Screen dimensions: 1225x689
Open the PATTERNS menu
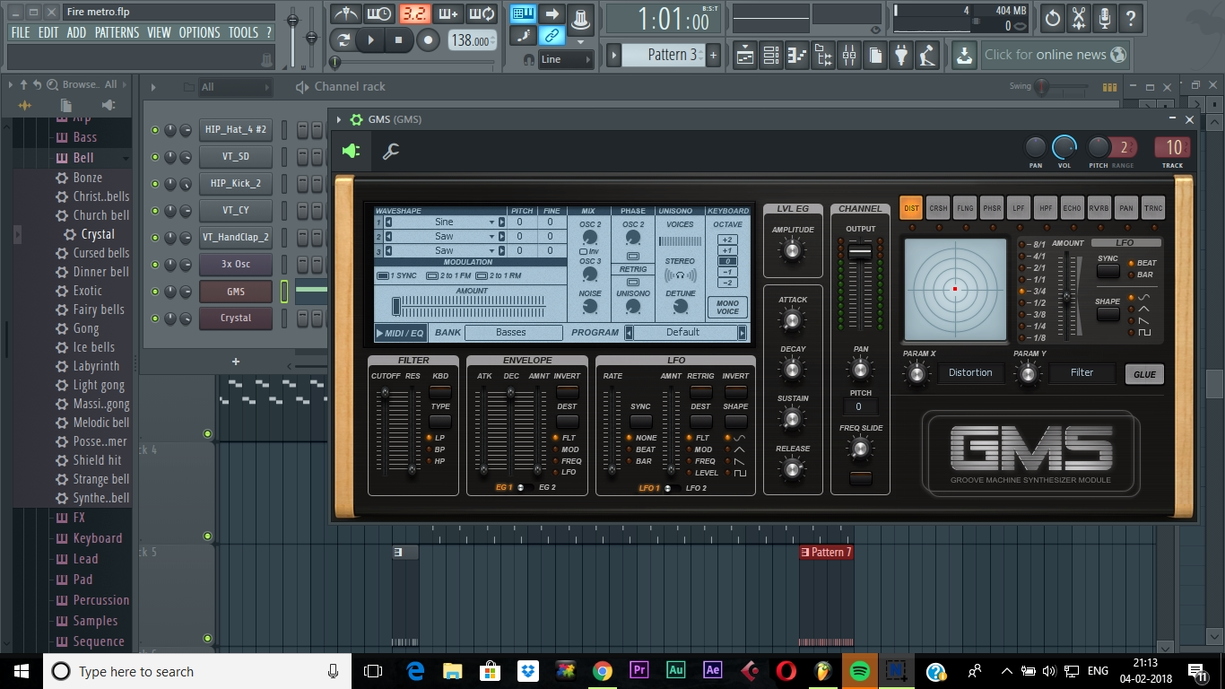pyautogui.click(x=117, y=32)
